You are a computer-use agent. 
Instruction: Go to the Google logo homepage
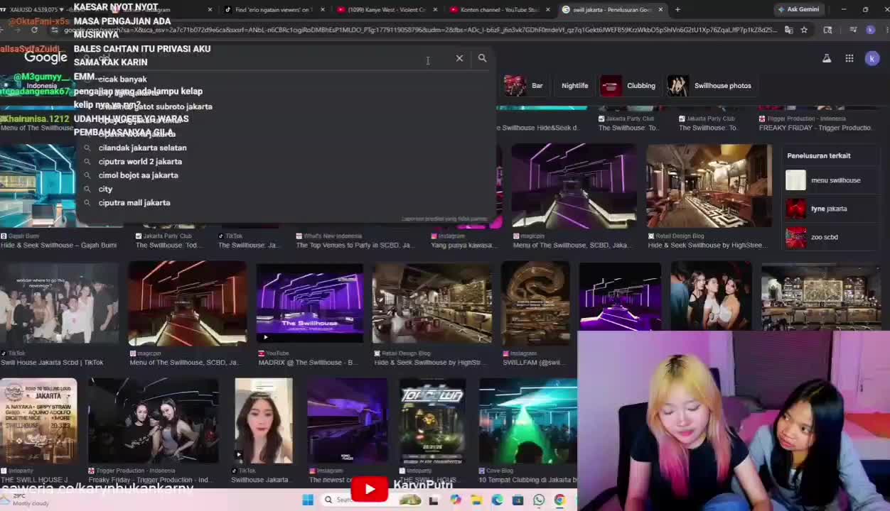point(45,57)
